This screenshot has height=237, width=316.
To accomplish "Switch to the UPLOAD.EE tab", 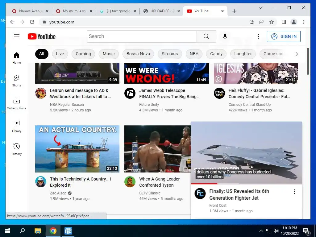I will 162,11.
